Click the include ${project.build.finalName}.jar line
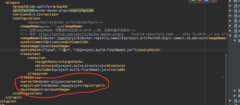 (x=80, y=70)
